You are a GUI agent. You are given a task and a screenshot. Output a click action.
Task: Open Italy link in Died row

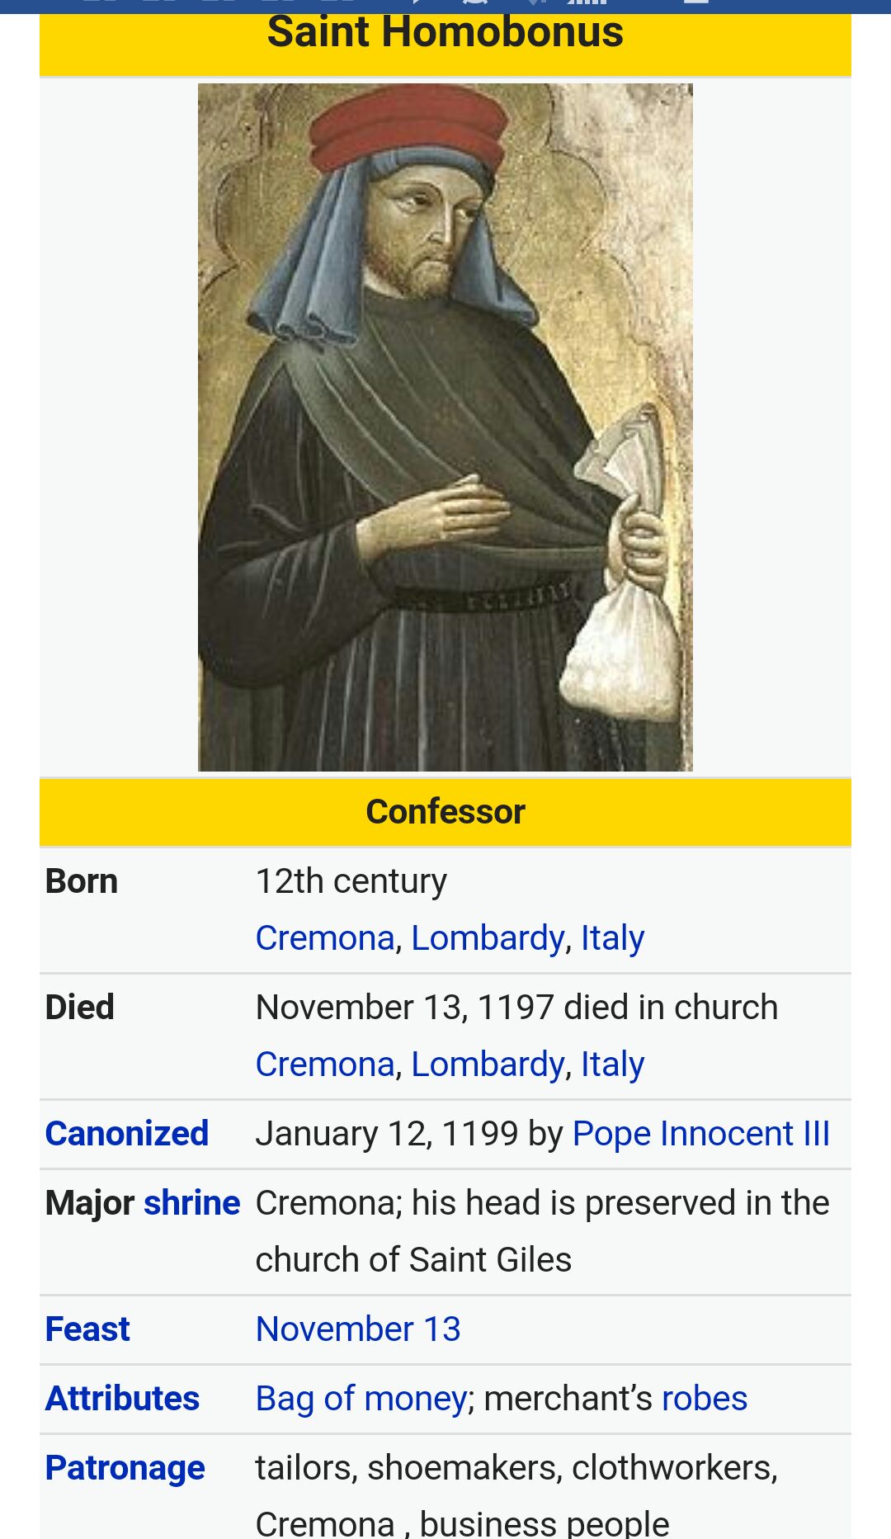[x=612, y=1065]
